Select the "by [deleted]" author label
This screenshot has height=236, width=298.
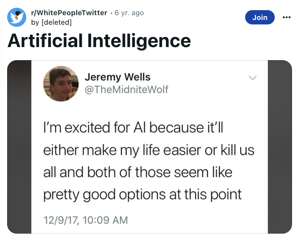point(51,22)
